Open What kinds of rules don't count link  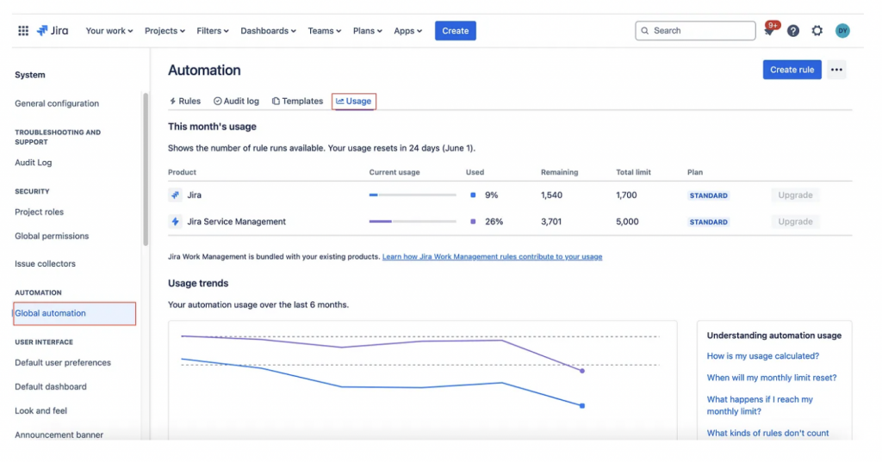pyautogui.click(x=767, y=434)
